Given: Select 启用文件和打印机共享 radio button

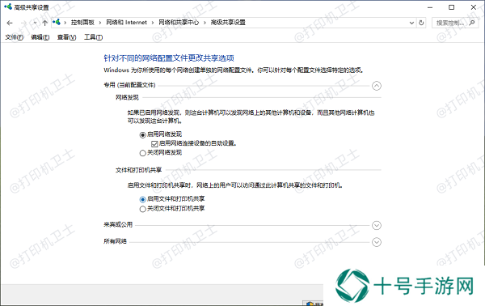Looking at the screenshot, I should coord(142,199).
